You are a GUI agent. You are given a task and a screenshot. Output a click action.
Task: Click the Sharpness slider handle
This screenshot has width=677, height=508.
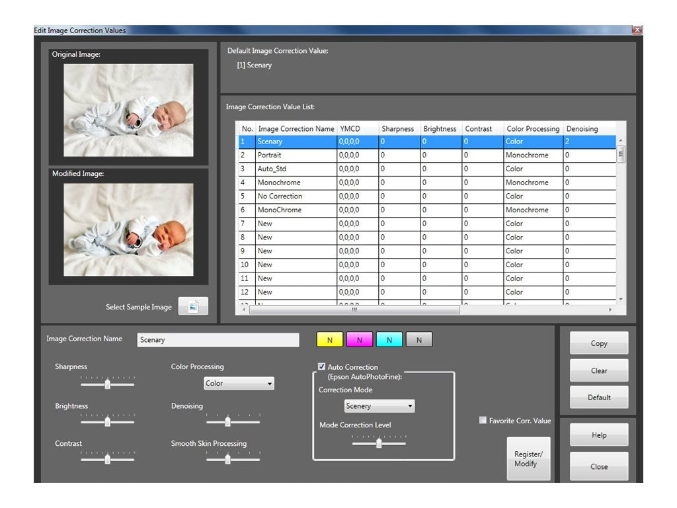click(x=108, y=384)
